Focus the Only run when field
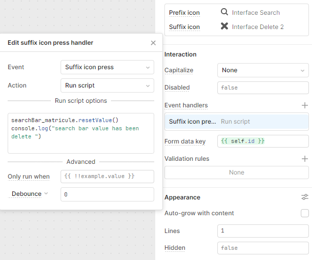This screenshot has height=260, width=312. click(x=107, y=177)
